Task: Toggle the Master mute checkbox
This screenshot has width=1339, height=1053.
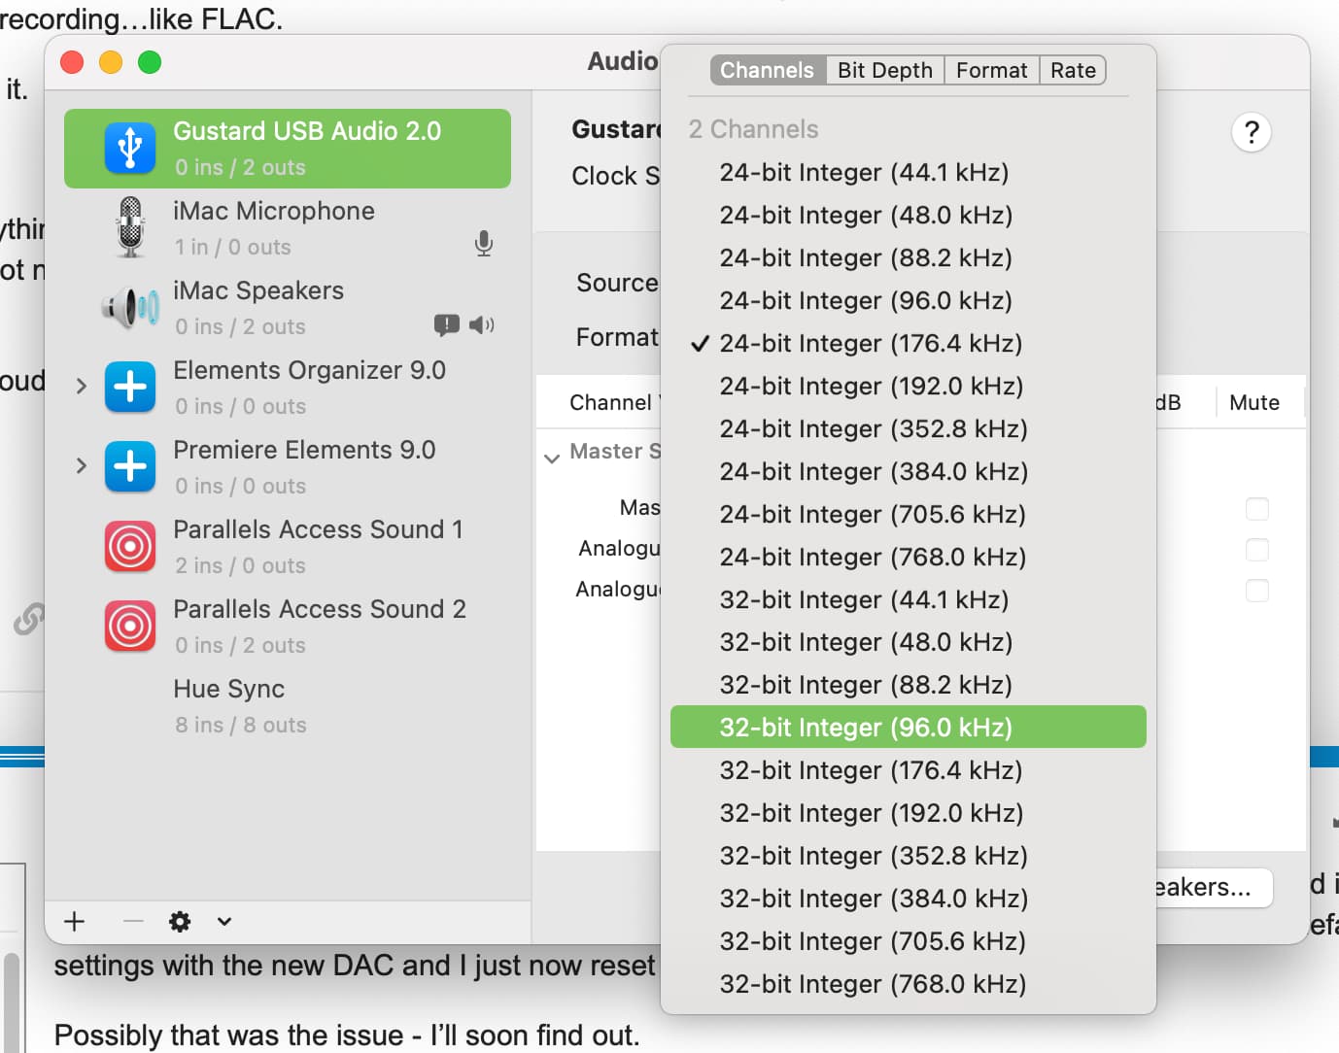Action: 1257,509
